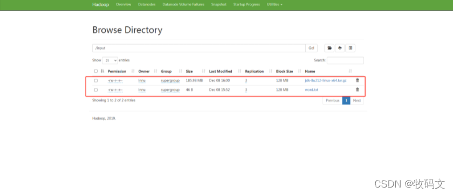Expand the Utilities menu
Image resolution: width=453 pixels, height=194 pixels.
[x=274, y=5]
